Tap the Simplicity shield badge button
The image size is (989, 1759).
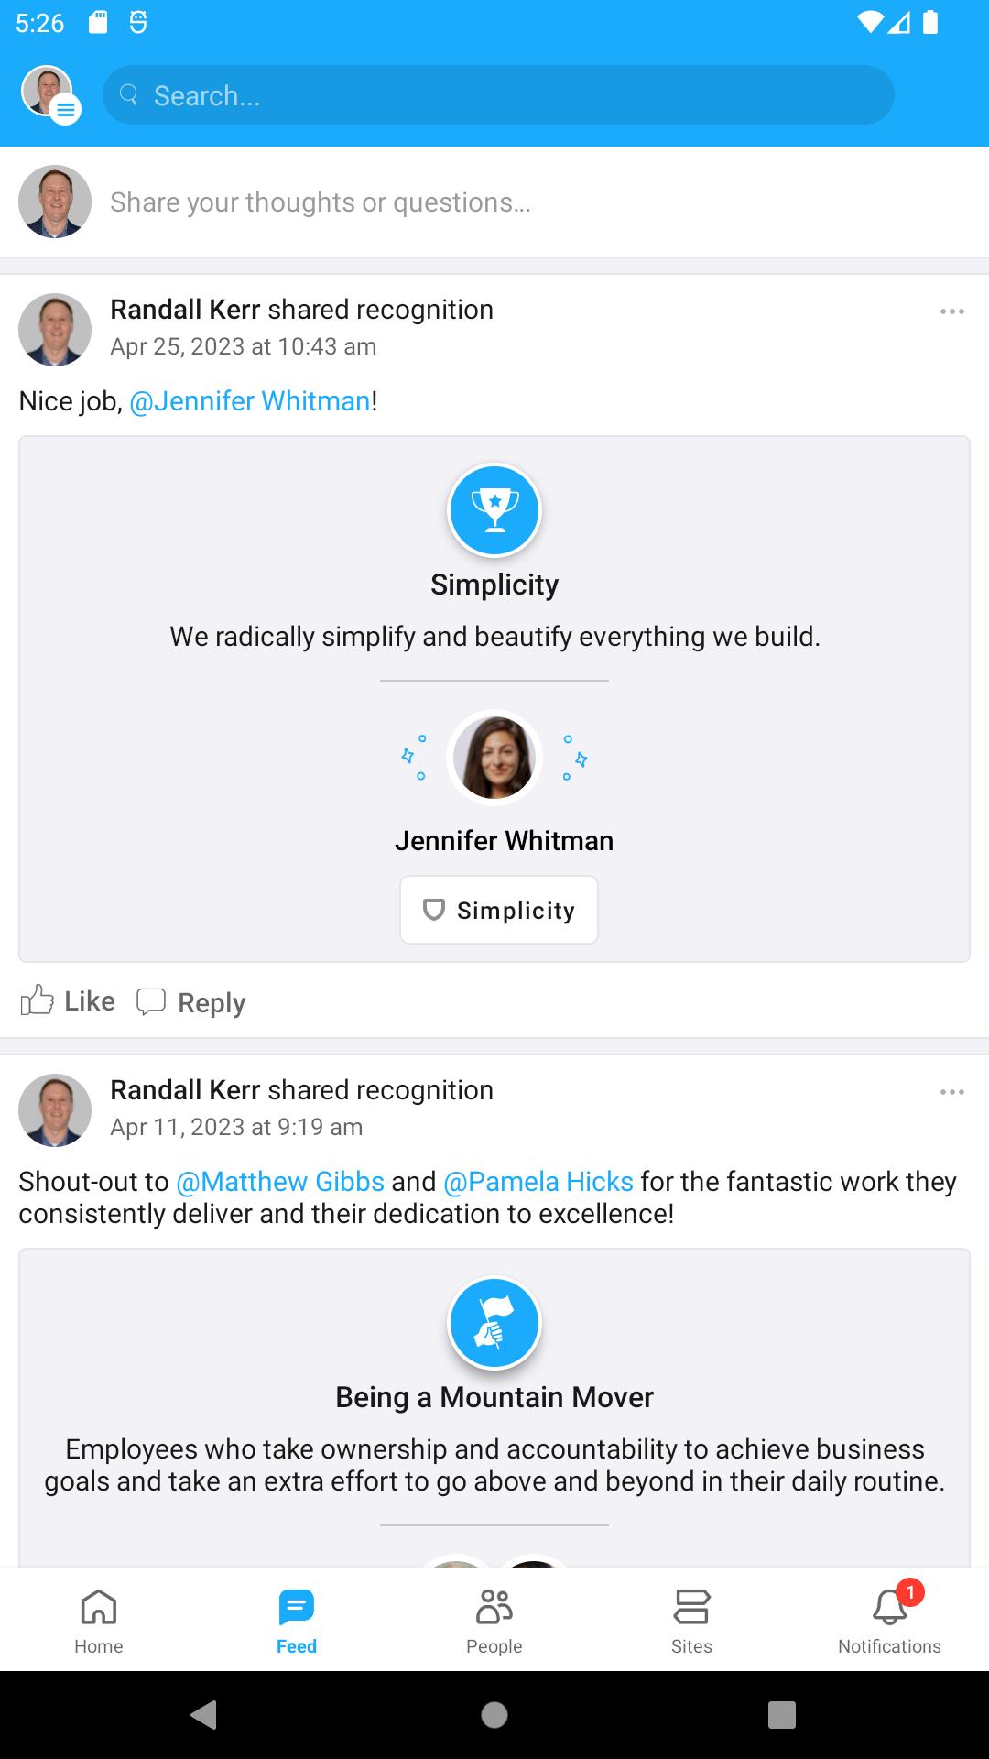click(x=499, y=910)
